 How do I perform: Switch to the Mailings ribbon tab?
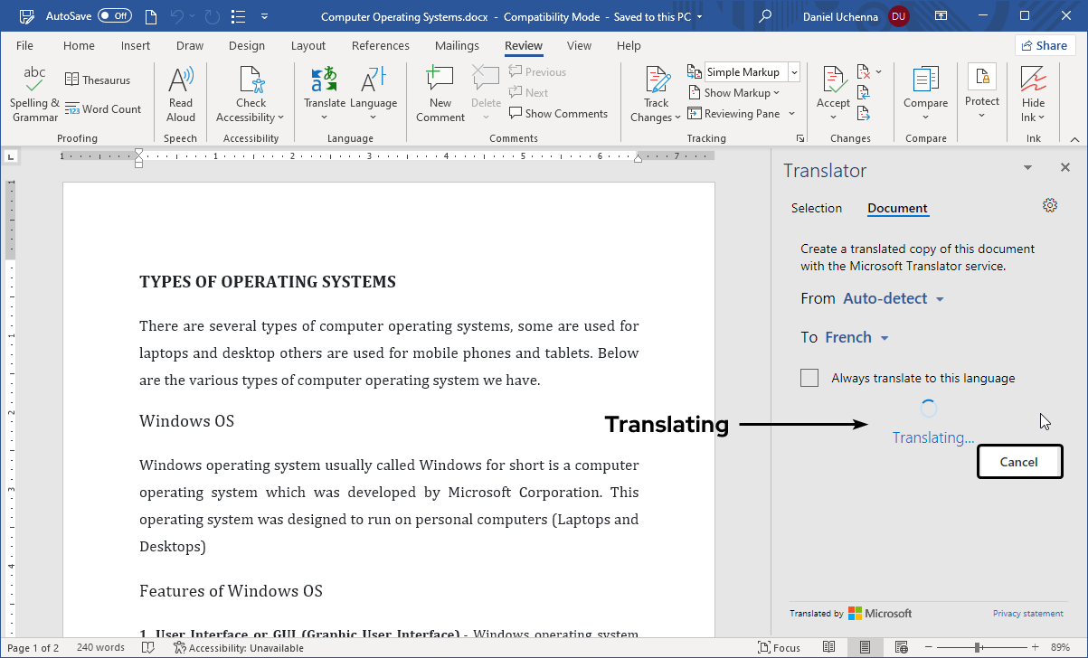(457, 45)
